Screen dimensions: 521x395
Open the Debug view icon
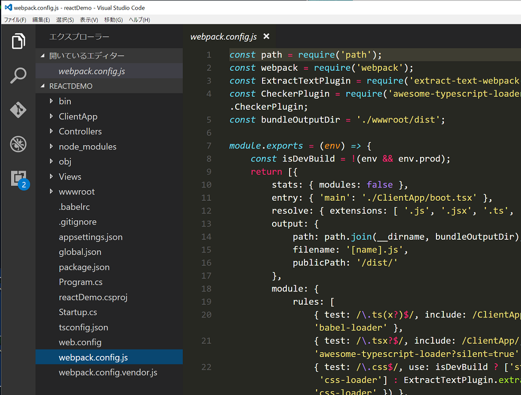click(18, 144)
